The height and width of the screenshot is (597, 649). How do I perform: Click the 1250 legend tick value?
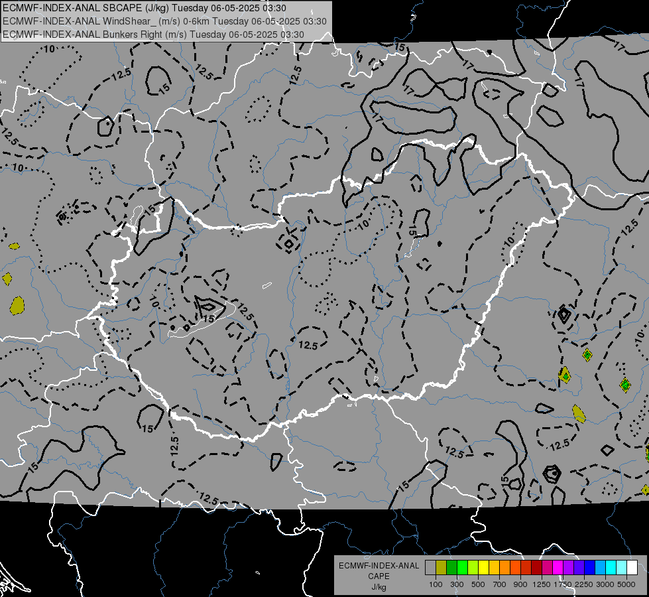(x=542, y=584)
